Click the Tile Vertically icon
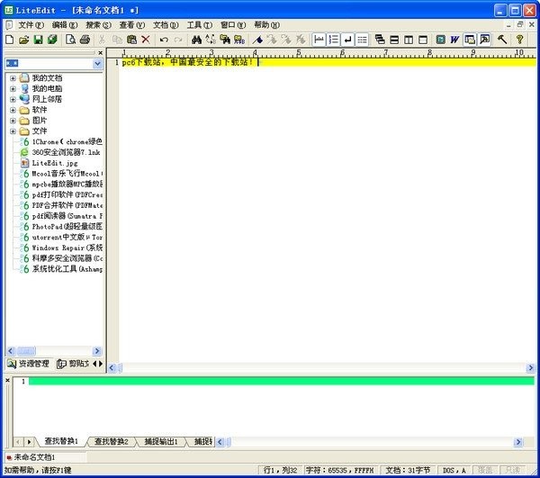This screenshot has width=540, height=478. pos(409,40)
